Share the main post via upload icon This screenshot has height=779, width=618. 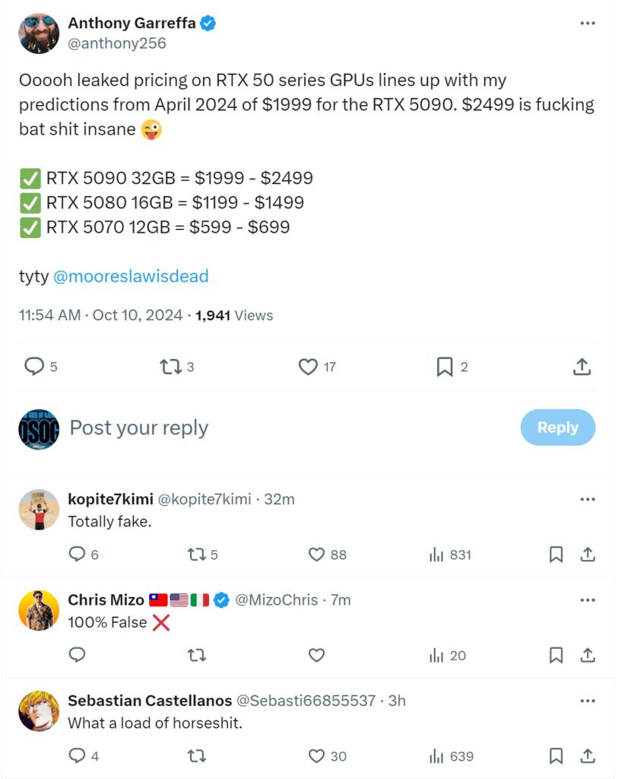click(x=582, y=367)
